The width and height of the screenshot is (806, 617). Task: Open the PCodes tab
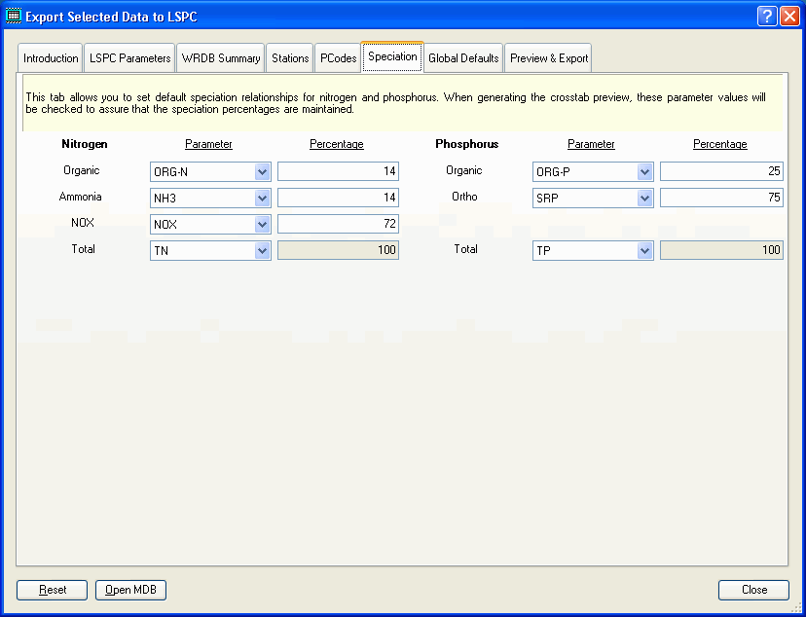click(338, 57)
